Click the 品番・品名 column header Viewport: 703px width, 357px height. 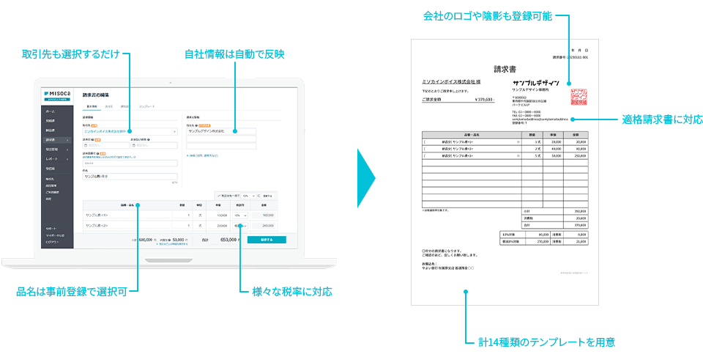127,205
